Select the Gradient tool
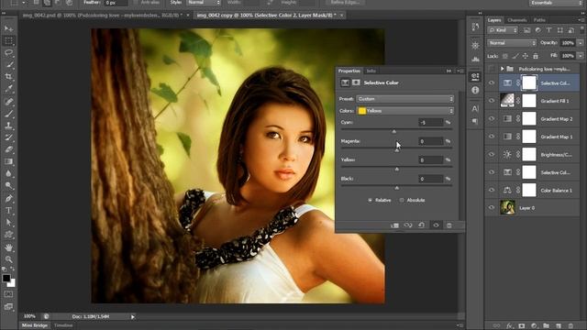 point(8,161)
